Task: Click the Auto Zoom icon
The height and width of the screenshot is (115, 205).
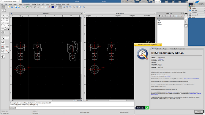Action: pos(70,7)
